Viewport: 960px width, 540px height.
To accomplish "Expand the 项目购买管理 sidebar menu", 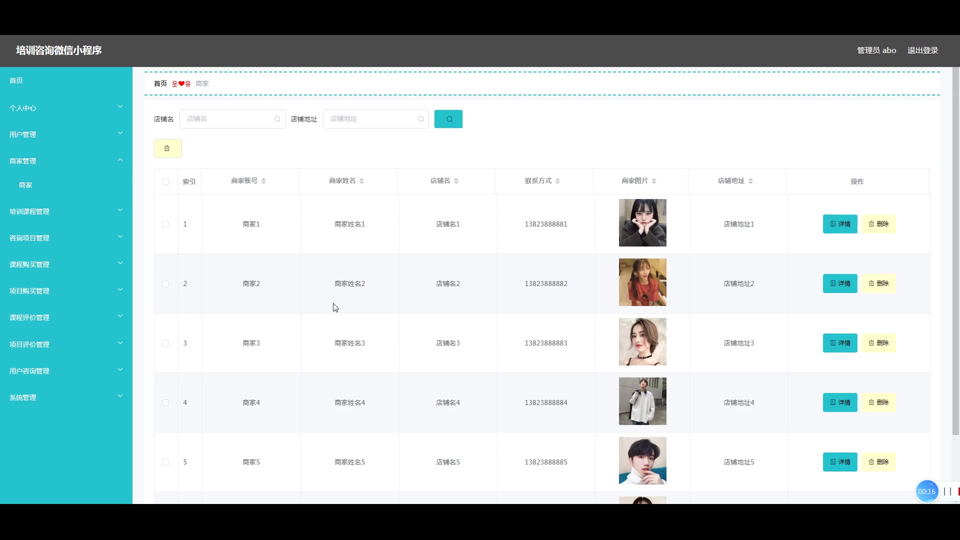I will [x=66, y=290].
